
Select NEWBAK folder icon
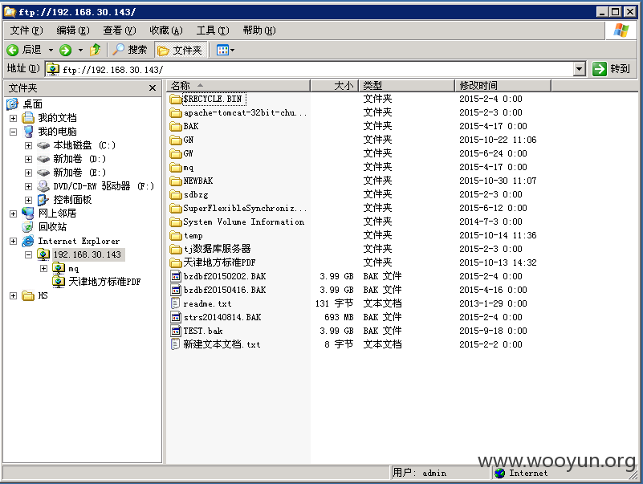[x=176, y=181]
